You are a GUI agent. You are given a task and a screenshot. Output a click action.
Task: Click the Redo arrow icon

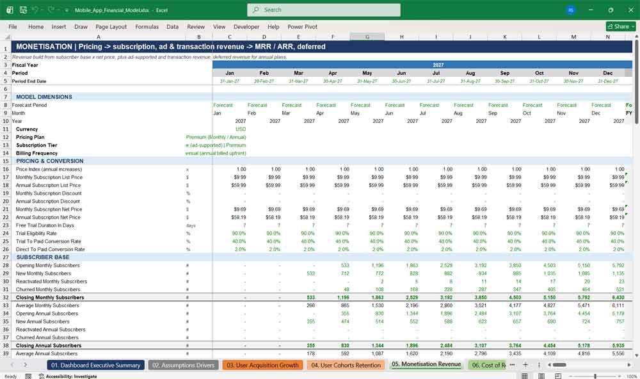pos(51,10)
